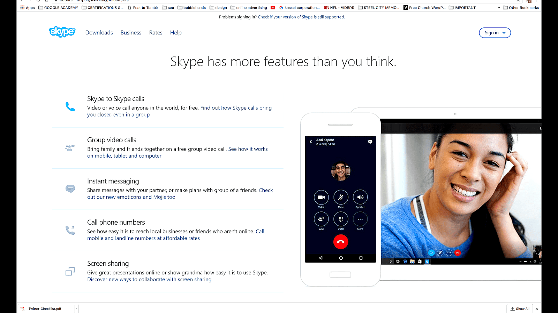Open the NFL - VIDEOS bookmark

[x=339, y=8]
